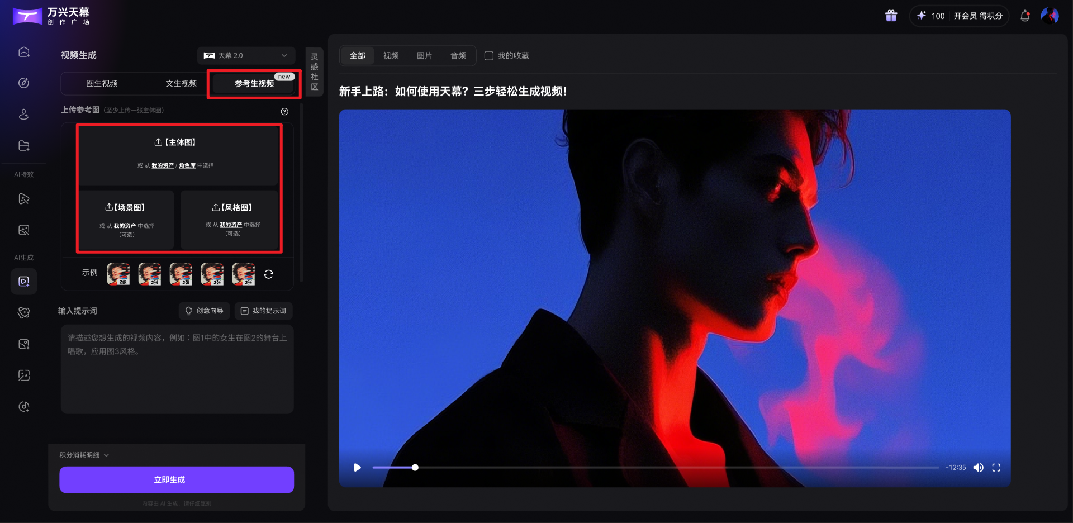Open the audio generation icon in sidebar
The image size is (1073, 523).
(23, 406)
